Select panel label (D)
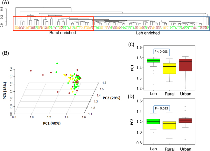This screenshot has height=151, width=210. [x=131, y=96]
